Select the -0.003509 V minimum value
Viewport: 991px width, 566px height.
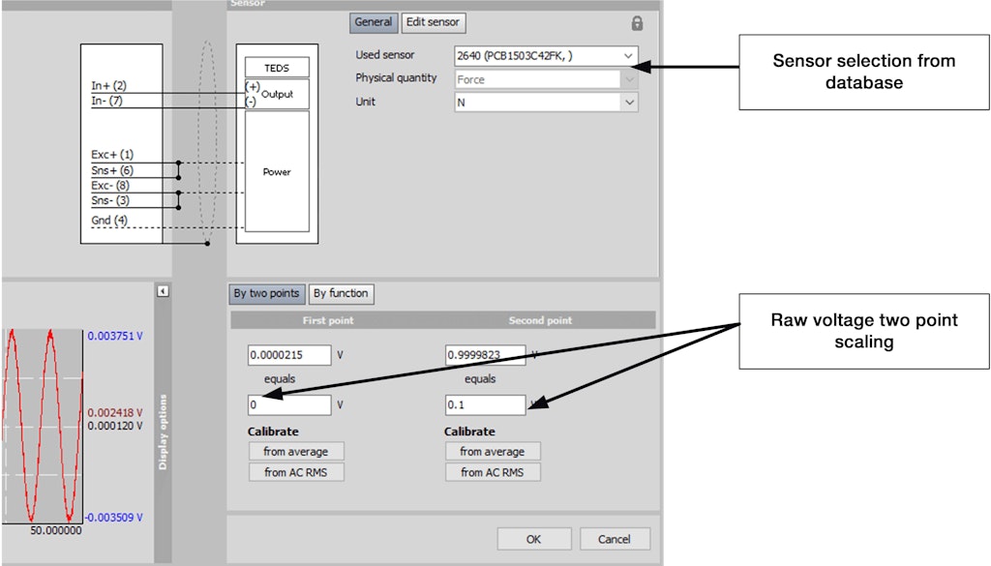(114, 518)
